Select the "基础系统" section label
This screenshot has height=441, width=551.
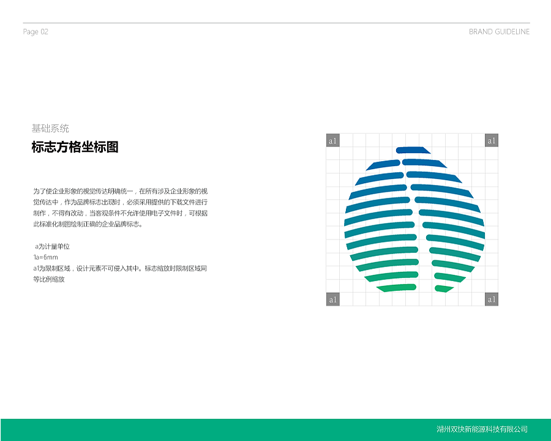[x=50, y=129]
